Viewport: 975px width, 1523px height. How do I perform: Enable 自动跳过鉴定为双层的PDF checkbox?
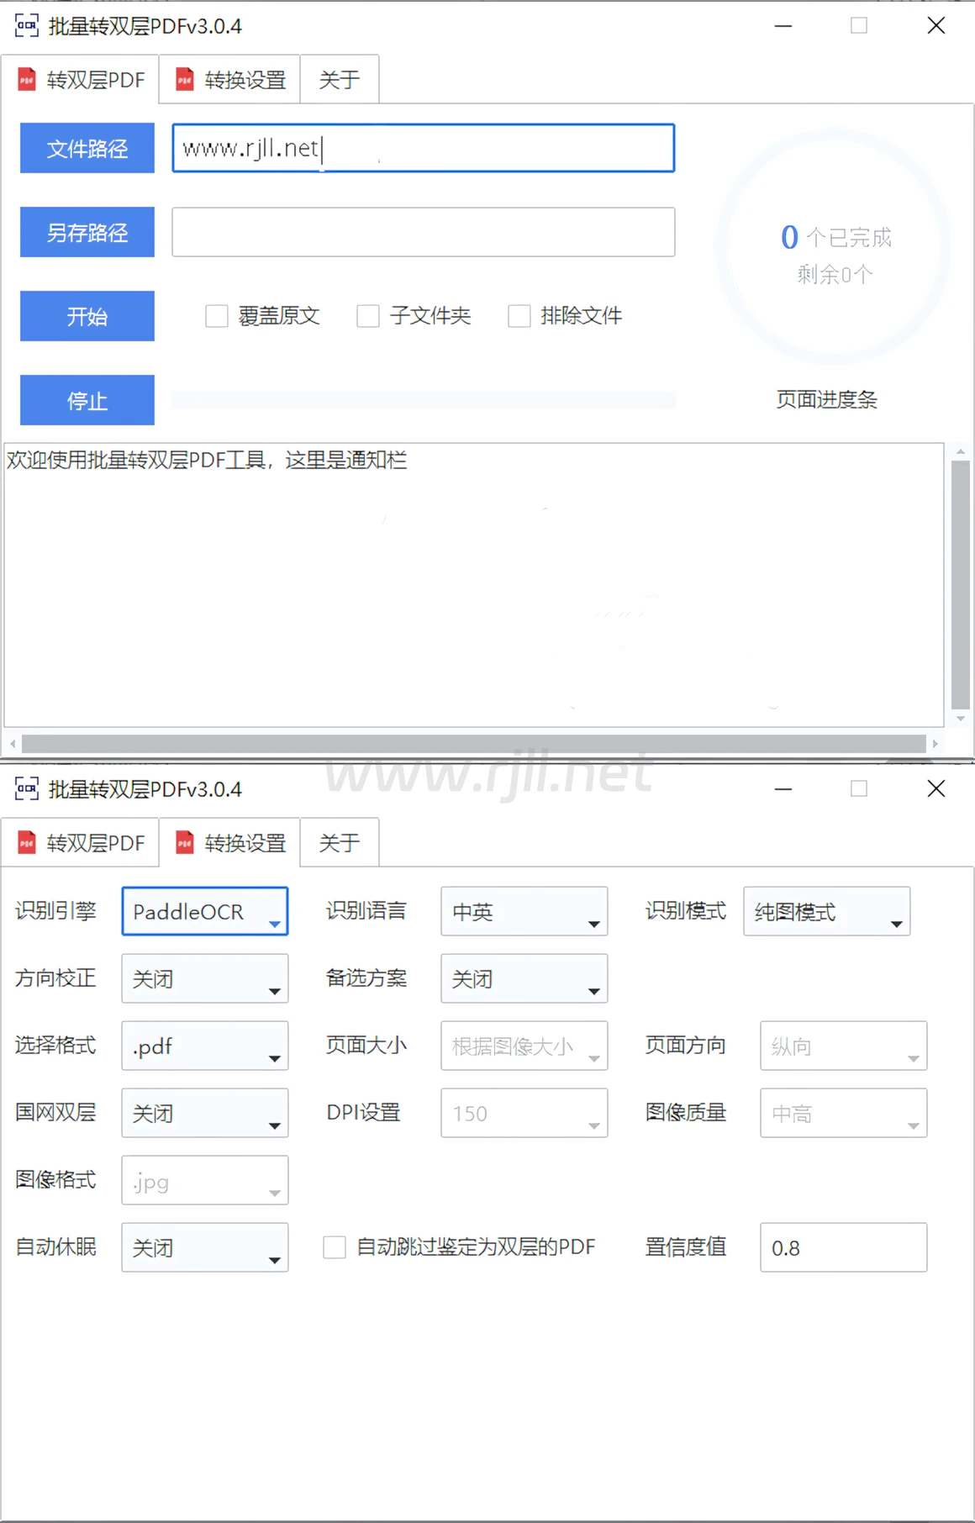(335, 1247)
